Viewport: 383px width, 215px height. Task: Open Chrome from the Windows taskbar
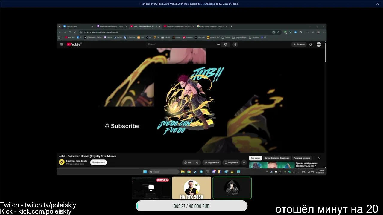click(189, 172)
